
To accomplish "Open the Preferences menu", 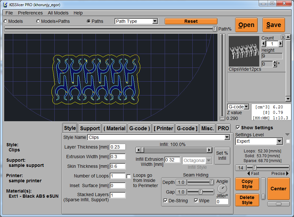I will tap(30, 13).
